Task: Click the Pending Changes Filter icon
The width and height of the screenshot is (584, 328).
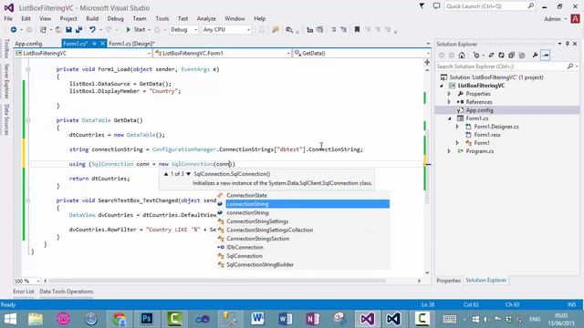Action: pos(476,55)
